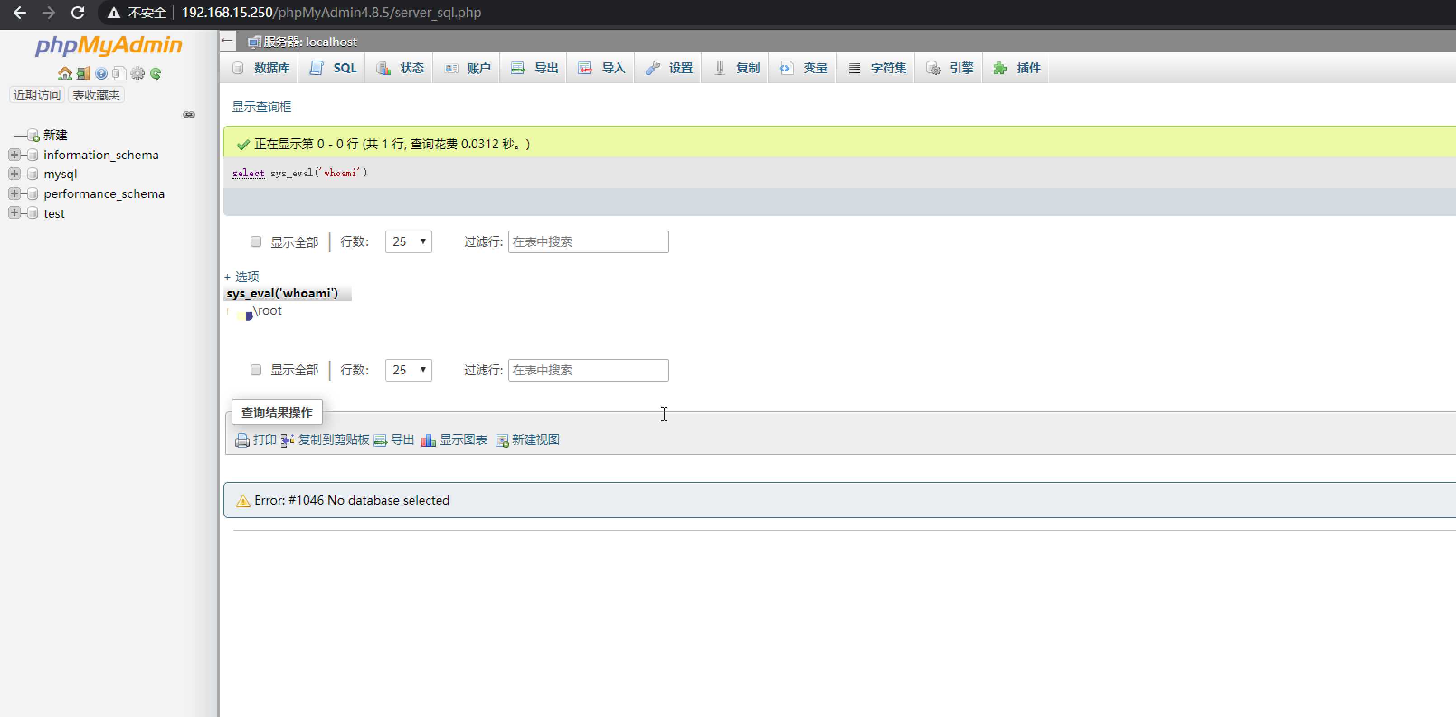The width and height of the screenshot is (1456, 717).
Task: Click the 近期访问 button
Action: click(x=37, y=95)
